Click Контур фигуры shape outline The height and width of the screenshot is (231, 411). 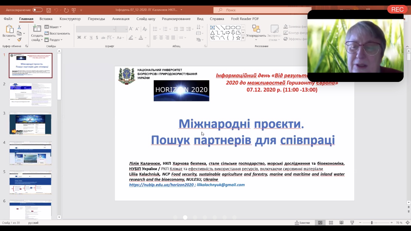coord(296,33)
